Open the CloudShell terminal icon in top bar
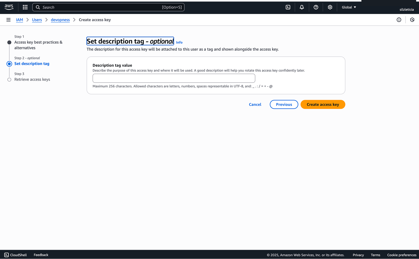The width and height of the screenshot is (419, 259). (288, 7)
